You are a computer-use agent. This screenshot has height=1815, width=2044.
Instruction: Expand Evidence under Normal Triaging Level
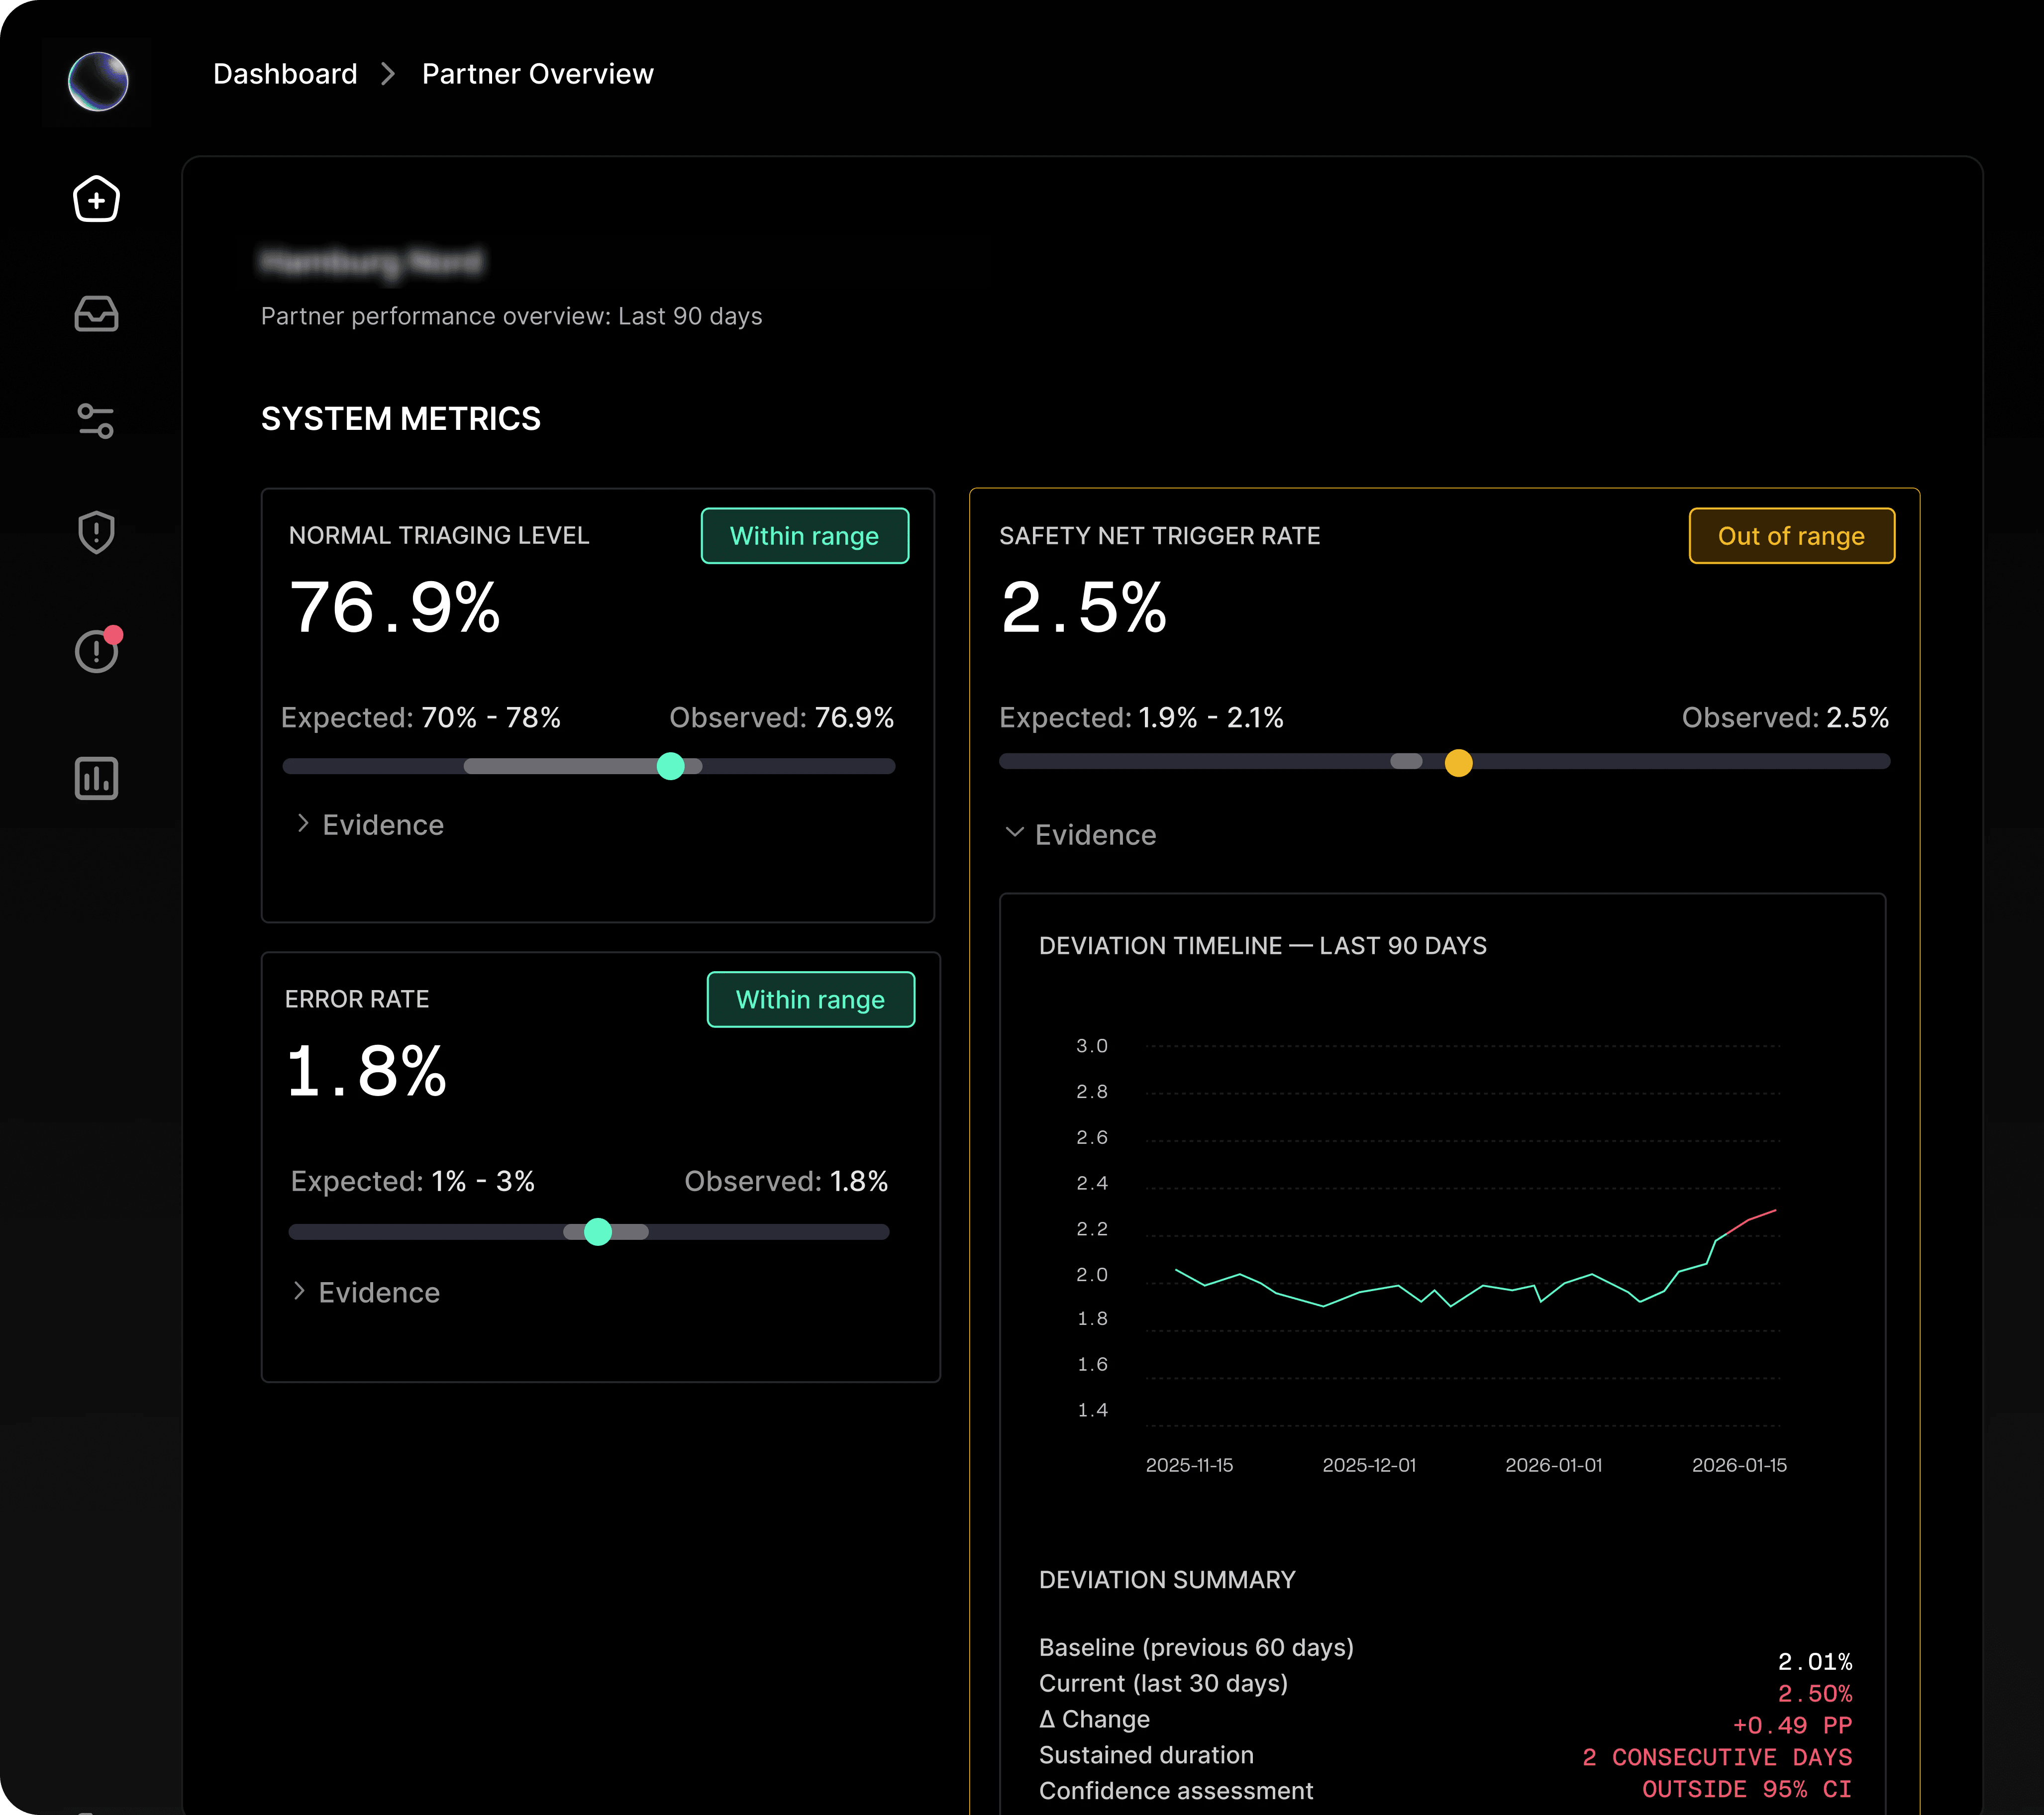(370, 825)
